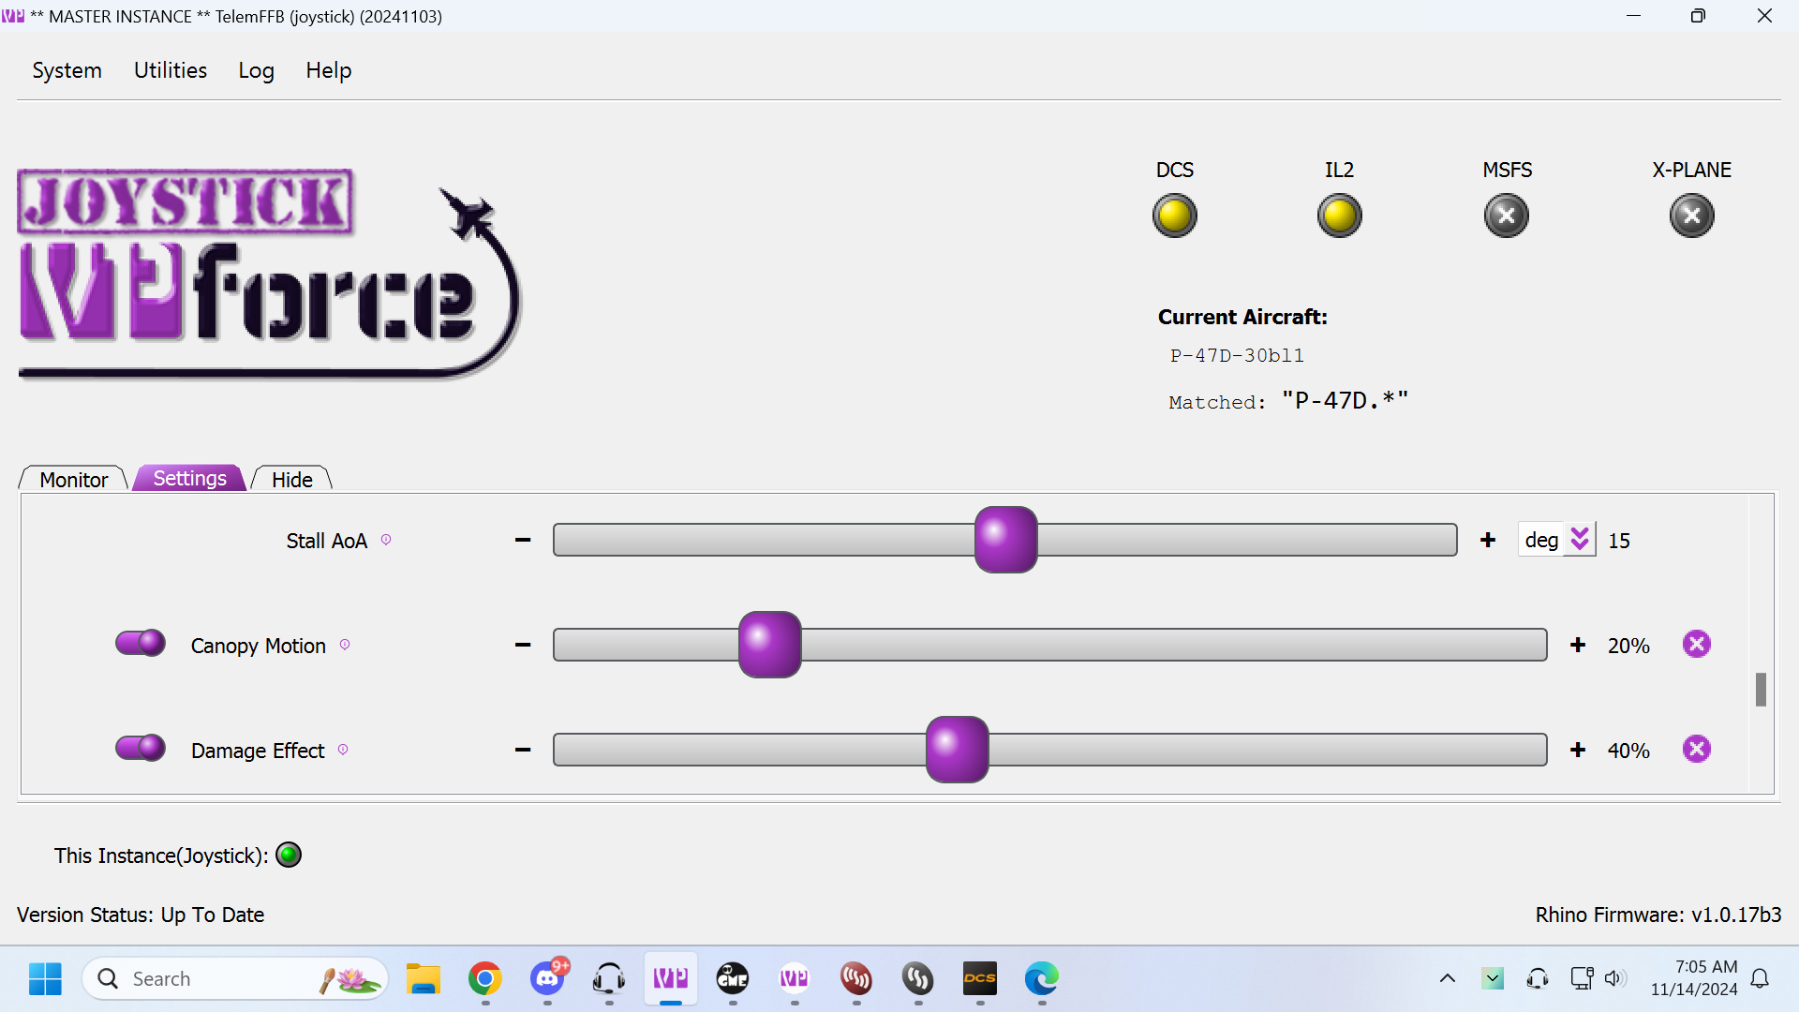The height and width of the screenshot is (1012, 1799).
Task: Open the CMF app from the taskbar
Action: [733, 978]
